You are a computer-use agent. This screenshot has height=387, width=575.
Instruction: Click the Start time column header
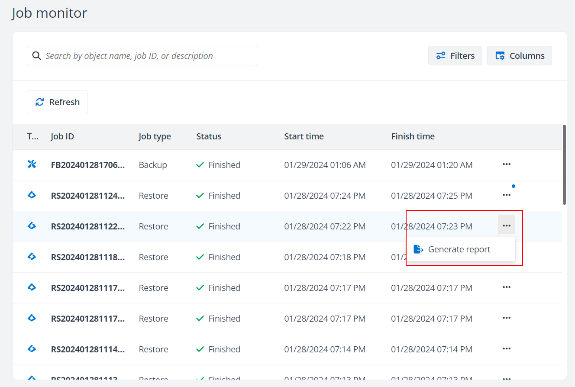tap(304, 136)
